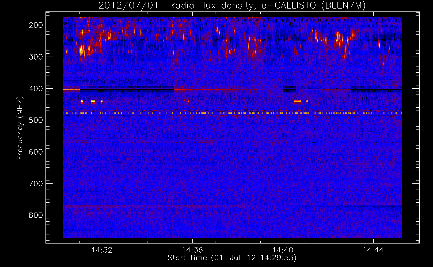Viewport: 433px width, 267px height.
Task: Click the 500 frequency tick label
Action: pos(36,120)
